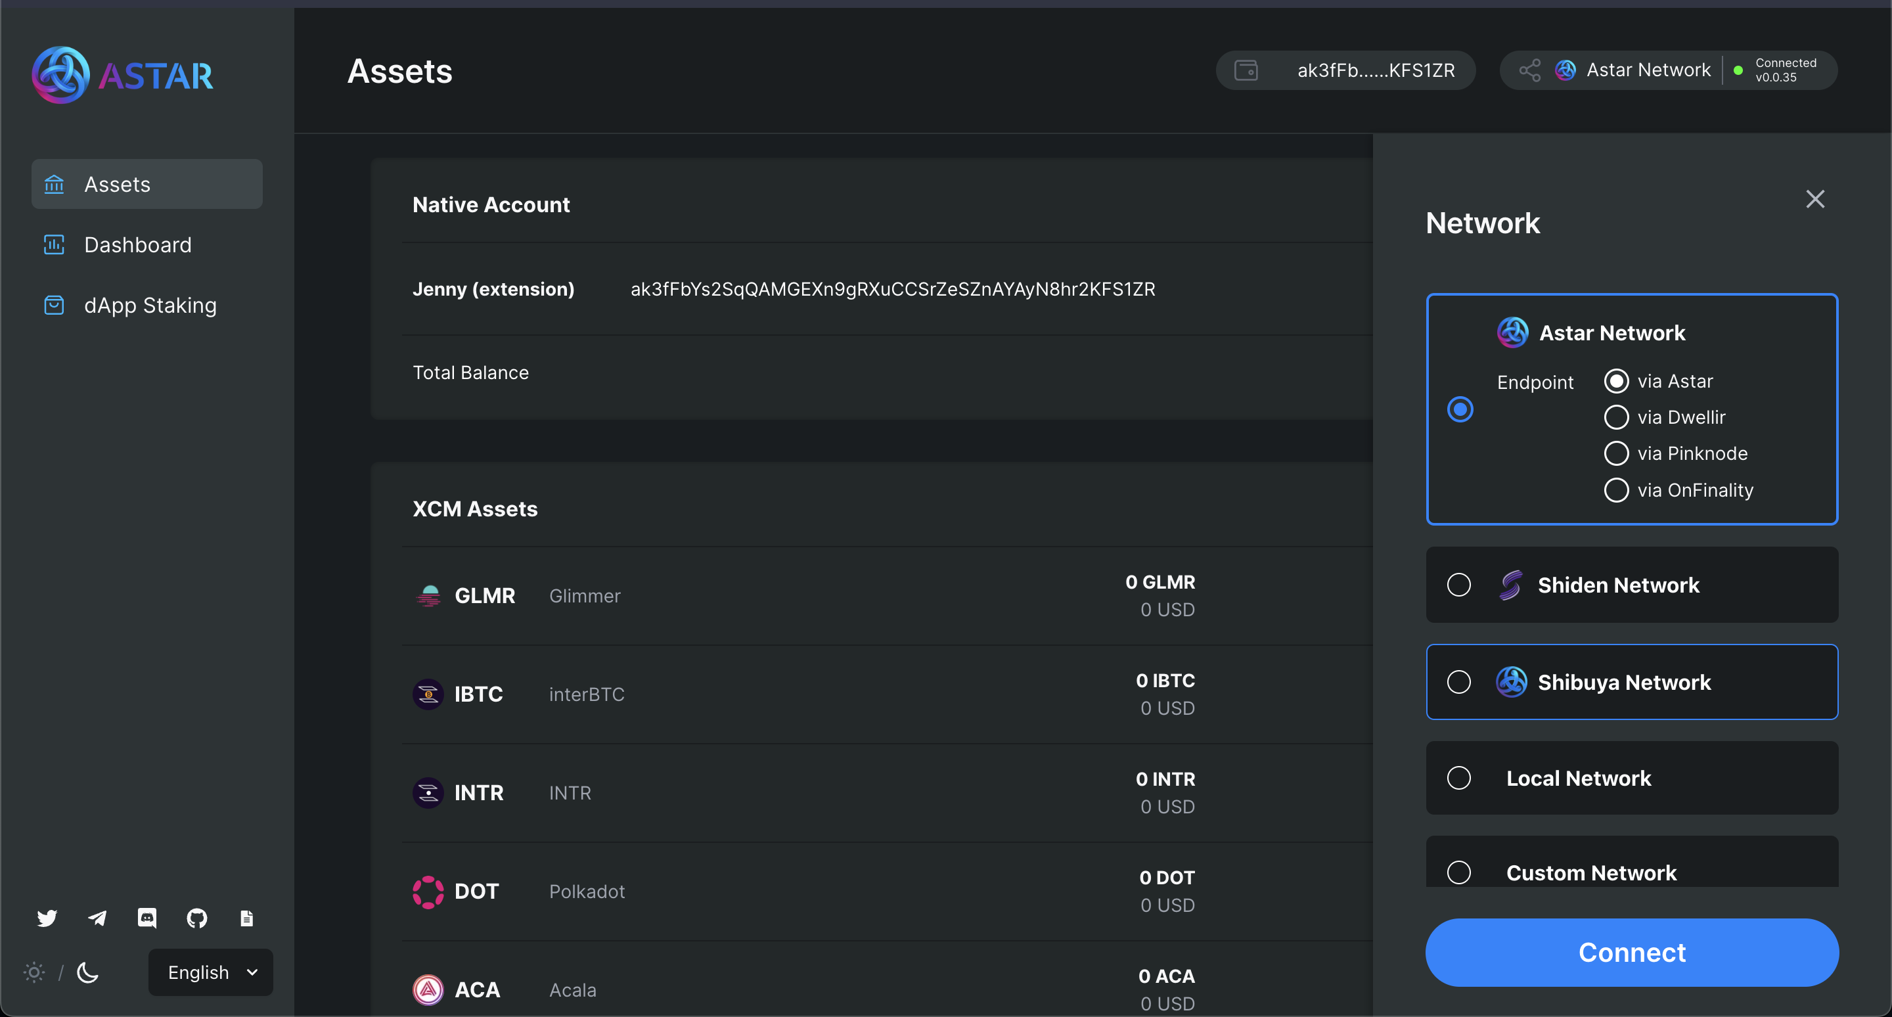Click the ACA token icon
This screenshot has height=1017, width=1892.
(x=428, y=990)
